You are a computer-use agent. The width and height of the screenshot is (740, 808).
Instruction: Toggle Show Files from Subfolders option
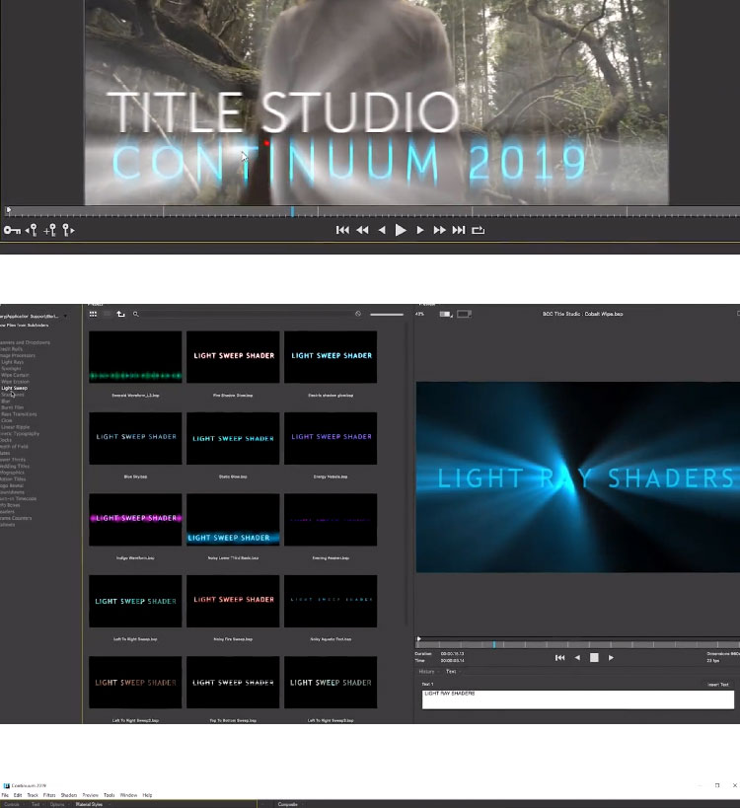[x=25, y=326]
